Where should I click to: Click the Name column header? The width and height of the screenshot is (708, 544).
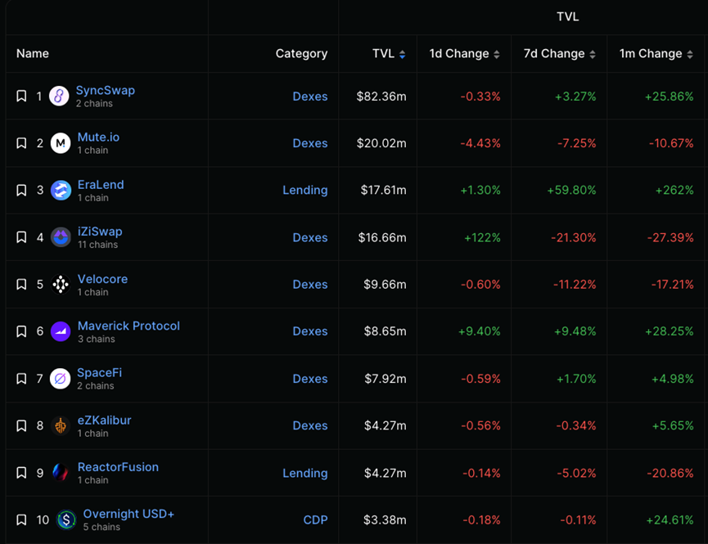click(x=33, y=54)
